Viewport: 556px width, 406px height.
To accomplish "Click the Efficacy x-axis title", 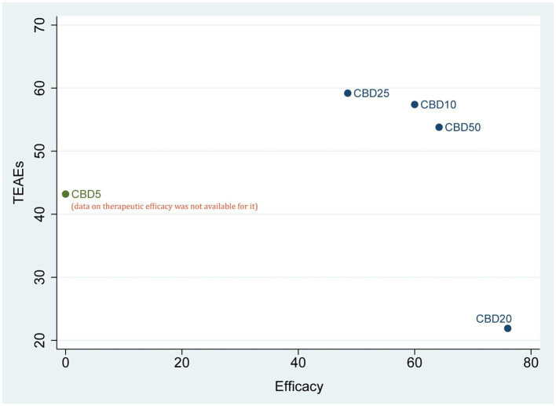I will (x=298, y=386).
